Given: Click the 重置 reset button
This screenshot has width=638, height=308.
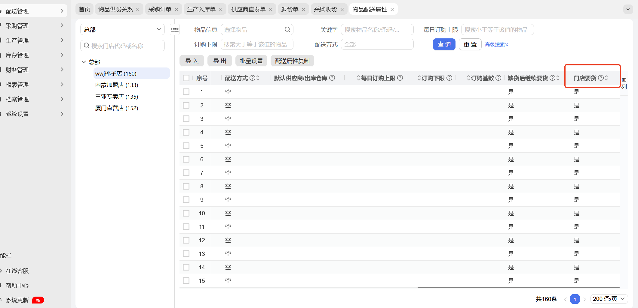Looking at the screenshot, I should pyautogui.click(x=470, y=44).
